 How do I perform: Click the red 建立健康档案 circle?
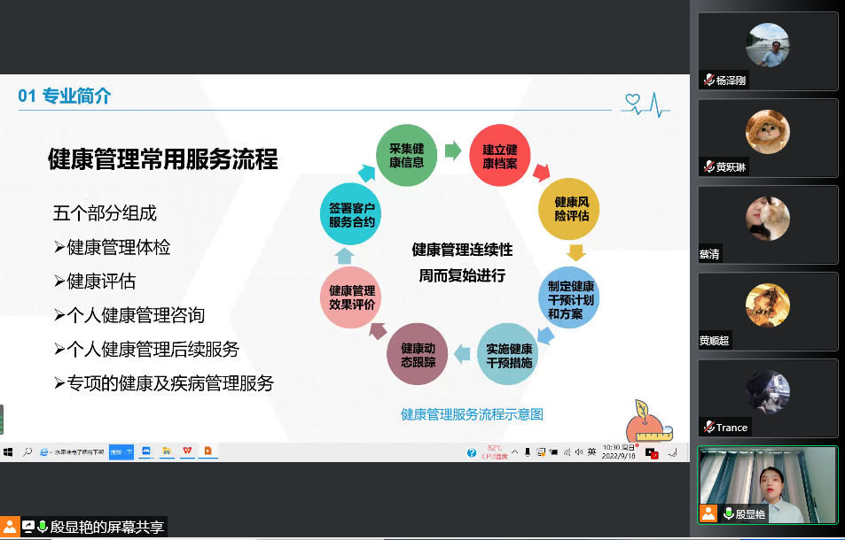(499, 157)
